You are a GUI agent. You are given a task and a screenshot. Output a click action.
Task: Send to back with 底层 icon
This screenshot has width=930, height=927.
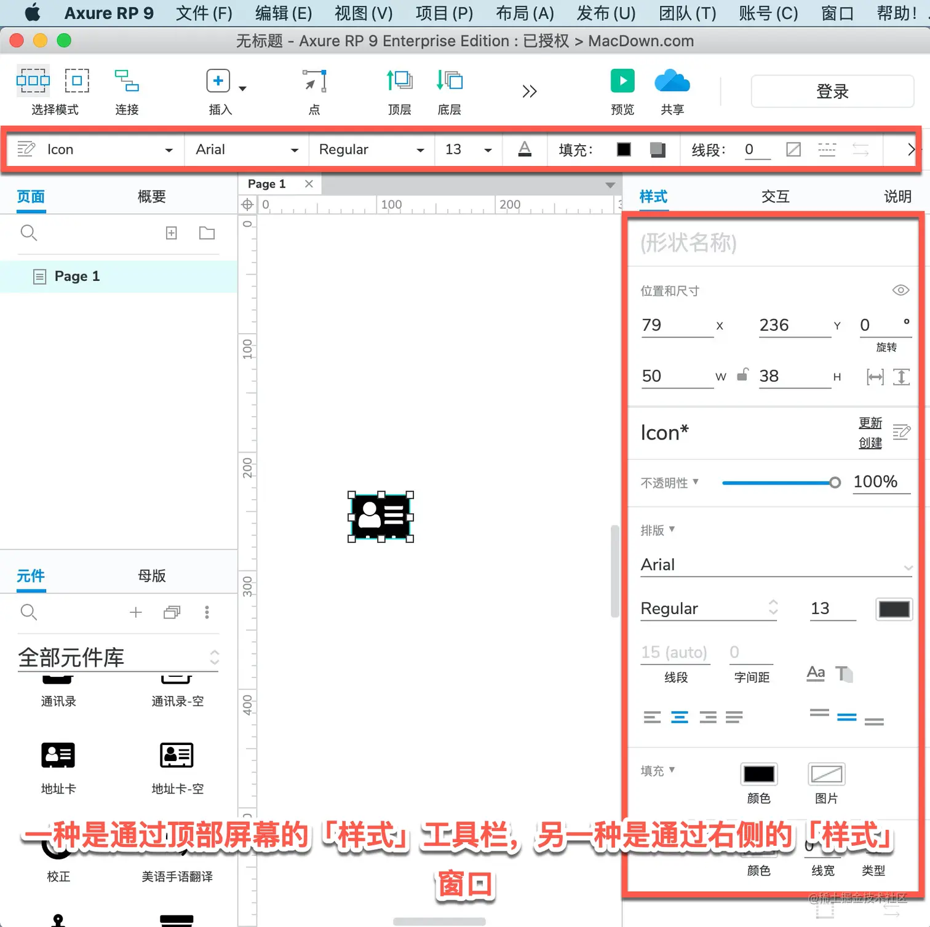tap(450, 81)
